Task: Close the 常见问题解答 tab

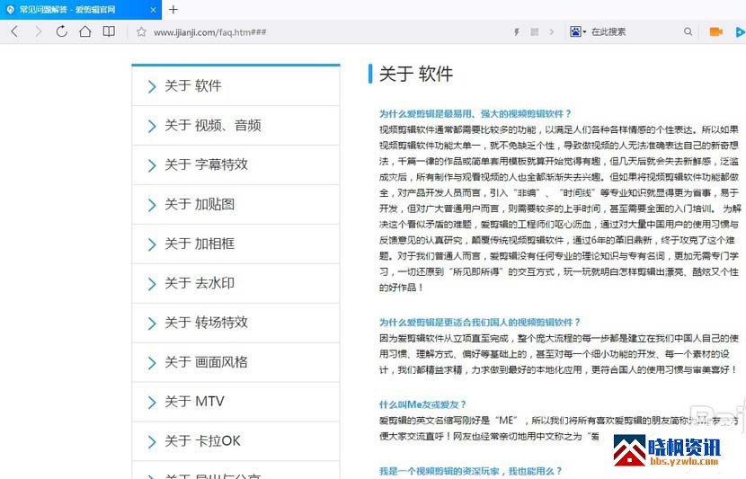Action: coord(153,10)
